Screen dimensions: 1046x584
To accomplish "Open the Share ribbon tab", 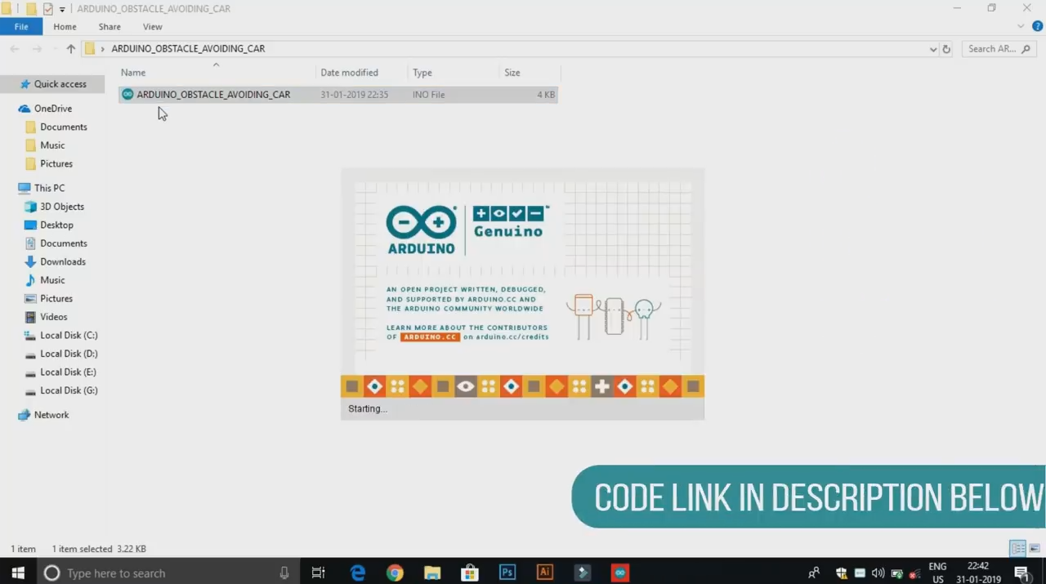I will pyautogui.click(x=110, y=27).
